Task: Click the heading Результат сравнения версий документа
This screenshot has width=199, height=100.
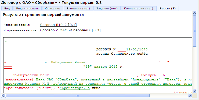Action: (x=43, y=15)
